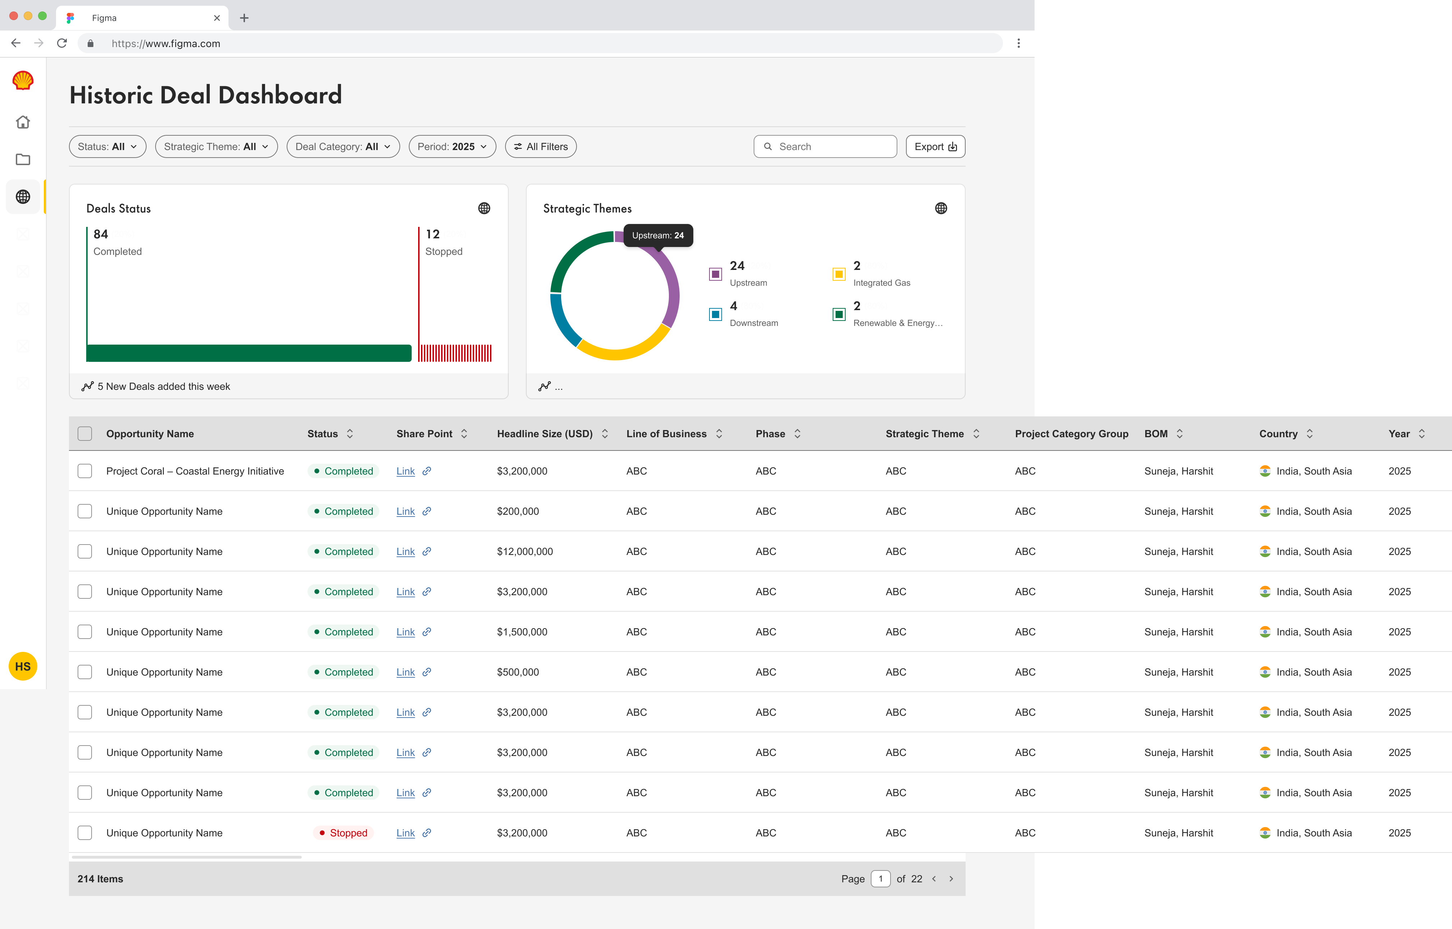This screenshot has width=1452, height=929.
Task: Sort by BOM column
Action: click(1179, 434)
